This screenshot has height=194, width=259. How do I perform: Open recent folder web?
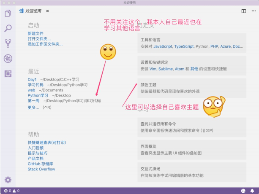coord(31,90)
